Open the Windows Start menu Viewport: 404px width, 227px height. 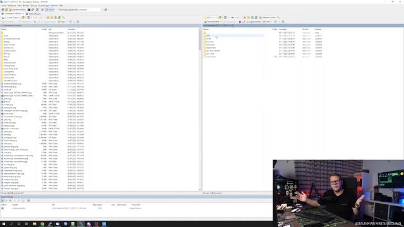pyautogui.click(x=4, y=224)
